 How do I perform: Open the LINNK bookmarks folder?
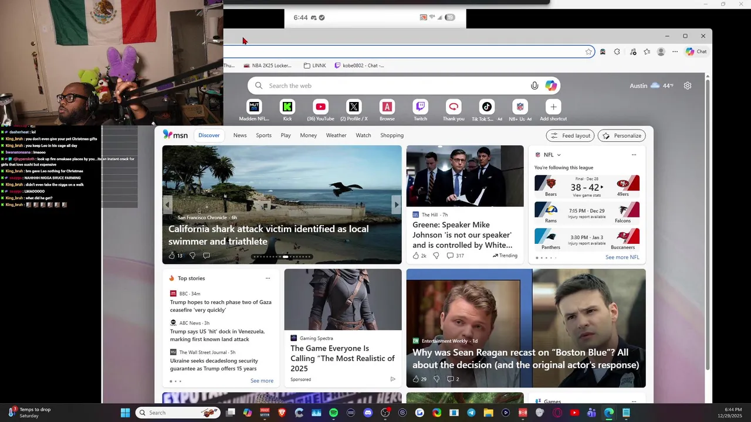click(x=315, y=66)
